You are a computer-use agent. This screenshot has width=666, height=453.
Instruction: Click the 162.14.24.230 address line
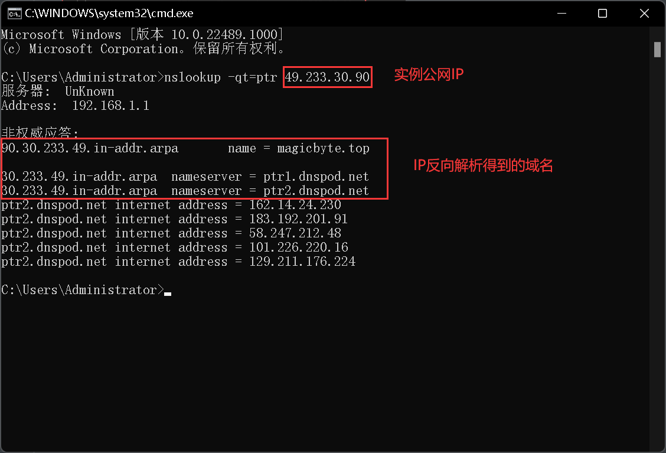click(171, 205)
